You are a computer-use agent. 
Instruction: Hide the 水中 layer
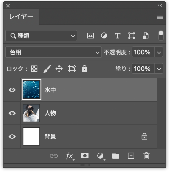pos(12,90)
